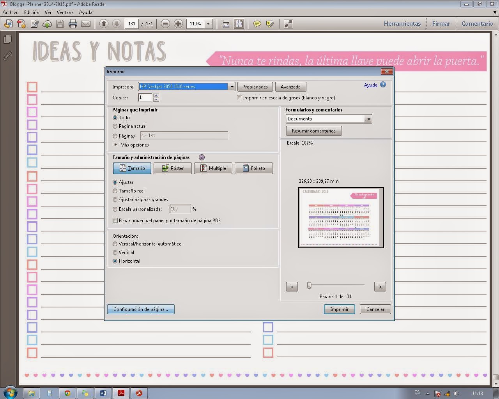Screen dimensions: 499x399
Task: Open the page thumbnails sidebar icon
Action: (7, 39)
